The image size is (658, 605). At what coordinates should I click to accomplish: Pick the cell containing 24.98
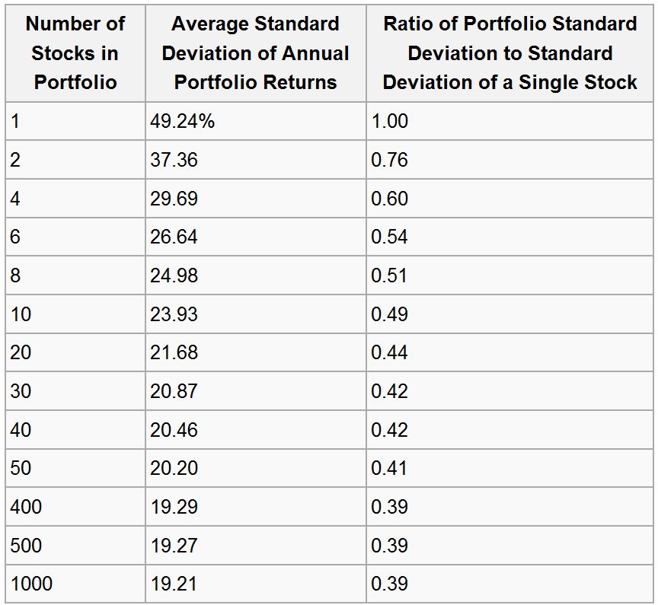click(x=174, y=275)
